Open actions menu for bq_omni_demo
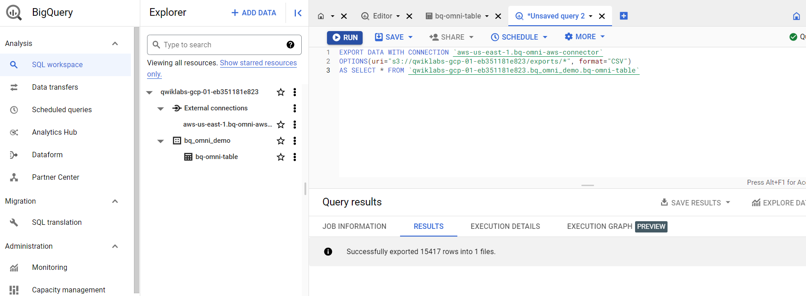806x296 pixels. [295, 141]
